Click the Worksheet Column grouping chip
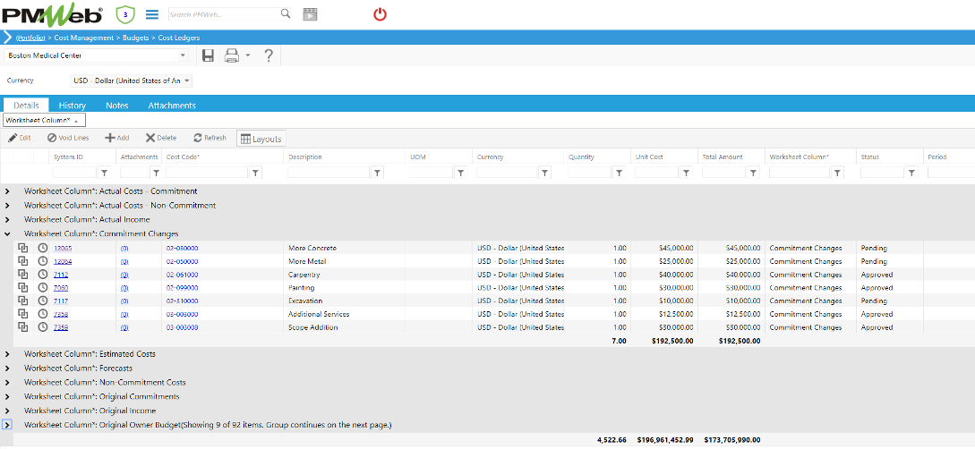The image size is (975, 449). tap(44, 120)
